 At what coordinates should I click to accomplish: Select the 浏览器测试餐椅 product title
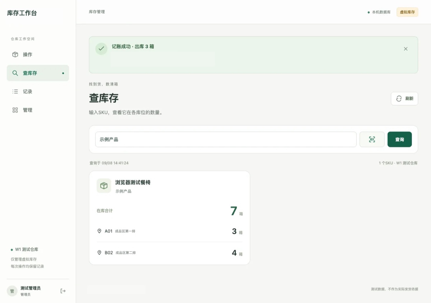point(133,183)
